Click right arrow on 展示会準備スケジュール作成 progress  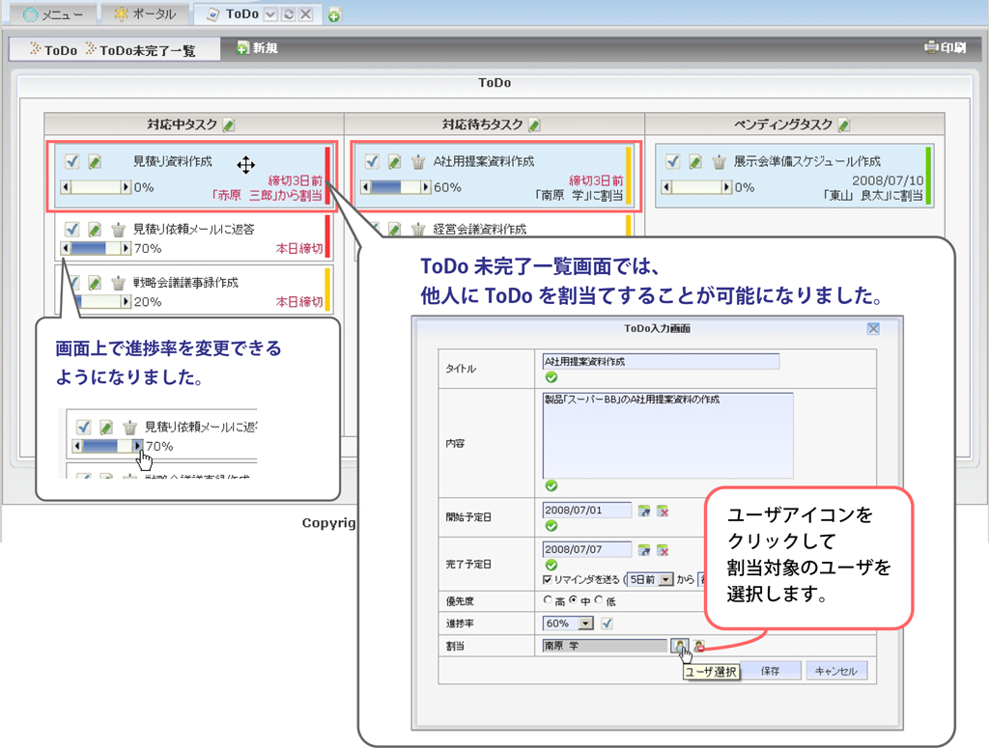tap(727, 187)
